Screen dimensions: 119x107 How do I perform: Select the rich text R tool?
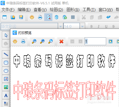pos(6,103)
